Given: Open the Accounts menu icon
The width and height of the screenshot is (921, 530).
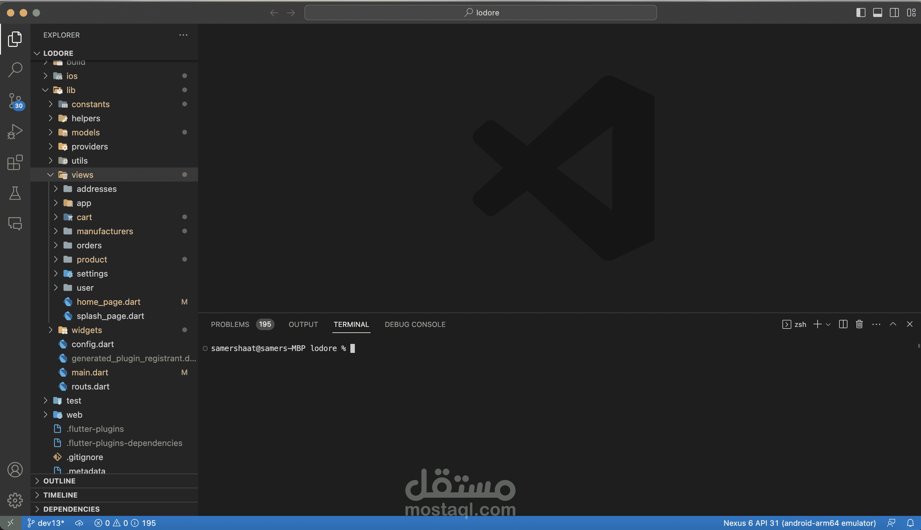Looking at the screenshot, I should point(15,470).
